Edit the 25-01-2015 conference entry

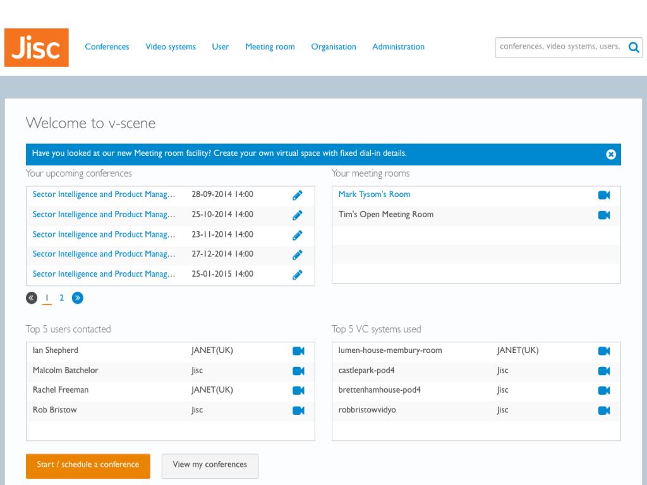click(298, 275)
